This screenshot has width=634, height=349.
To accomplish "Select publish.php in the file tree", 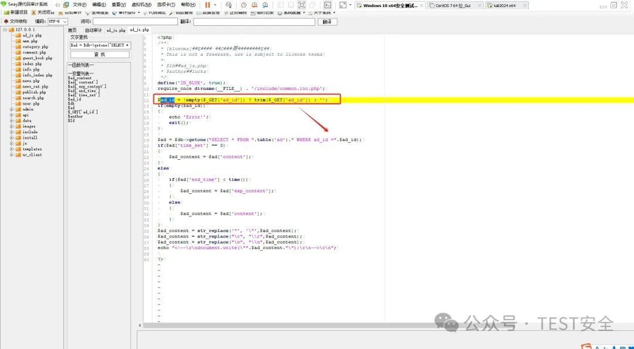I will tap(34, 92).
